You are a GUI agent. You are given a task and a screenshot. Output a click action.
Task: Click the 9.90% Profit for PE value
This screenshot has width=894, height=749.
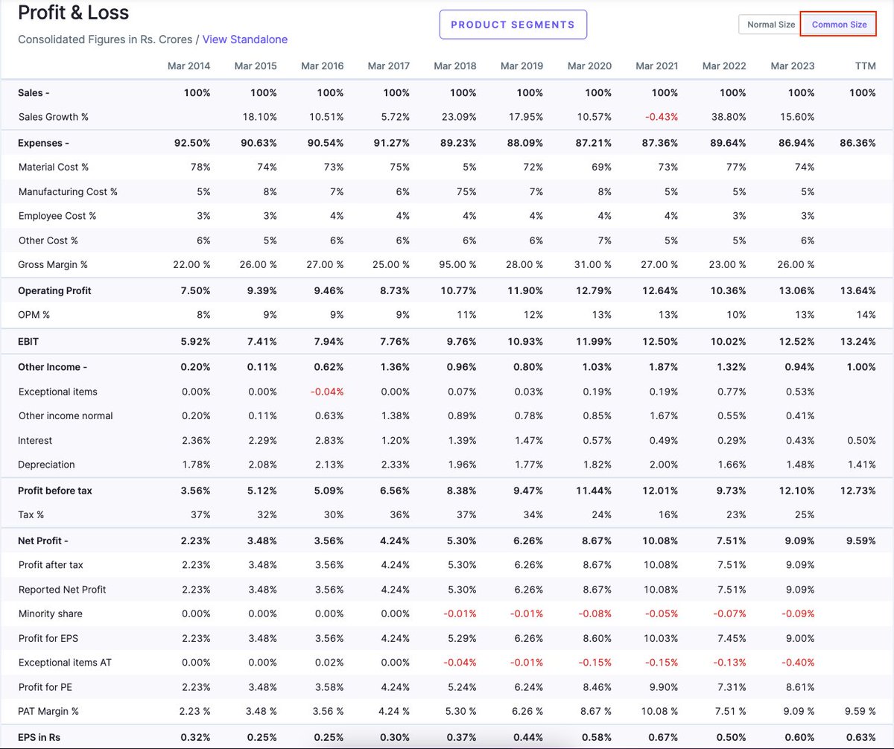[x=664, y=687]
